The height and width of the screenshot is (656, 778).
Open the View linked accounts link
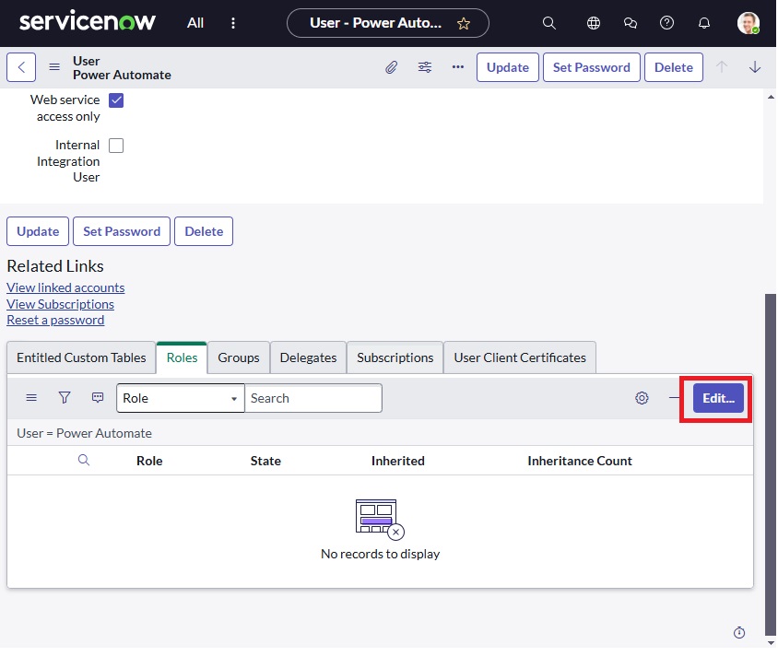[x=65, y=287]
